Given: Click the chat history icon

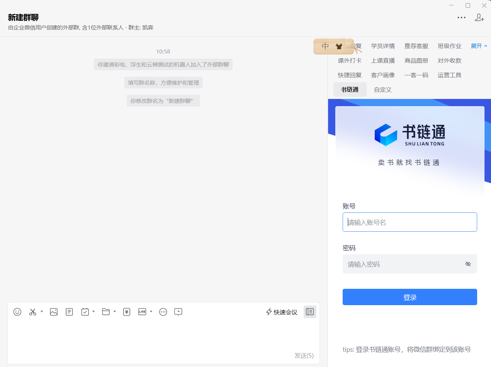Looking at the screenshot, I should point(178,312).
